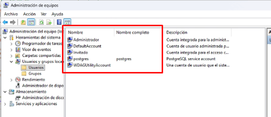Screen dimensions: 271x117
Task: Click the postgres user icon
Action: point(70,59)
